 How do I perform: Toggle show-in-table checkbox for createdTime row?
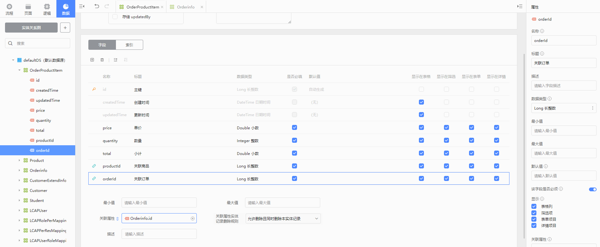[x=421, y=102]
